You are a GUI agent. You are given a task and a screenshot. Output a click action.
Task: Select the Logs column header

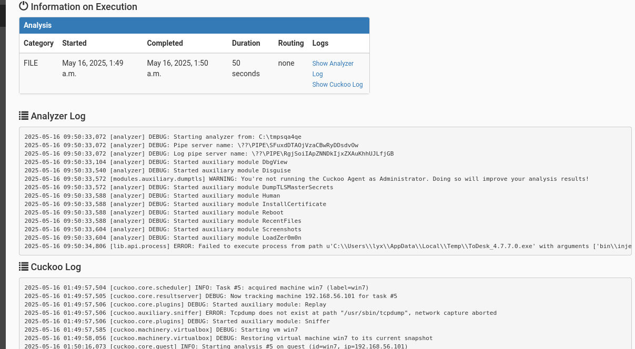click(320, 43)
